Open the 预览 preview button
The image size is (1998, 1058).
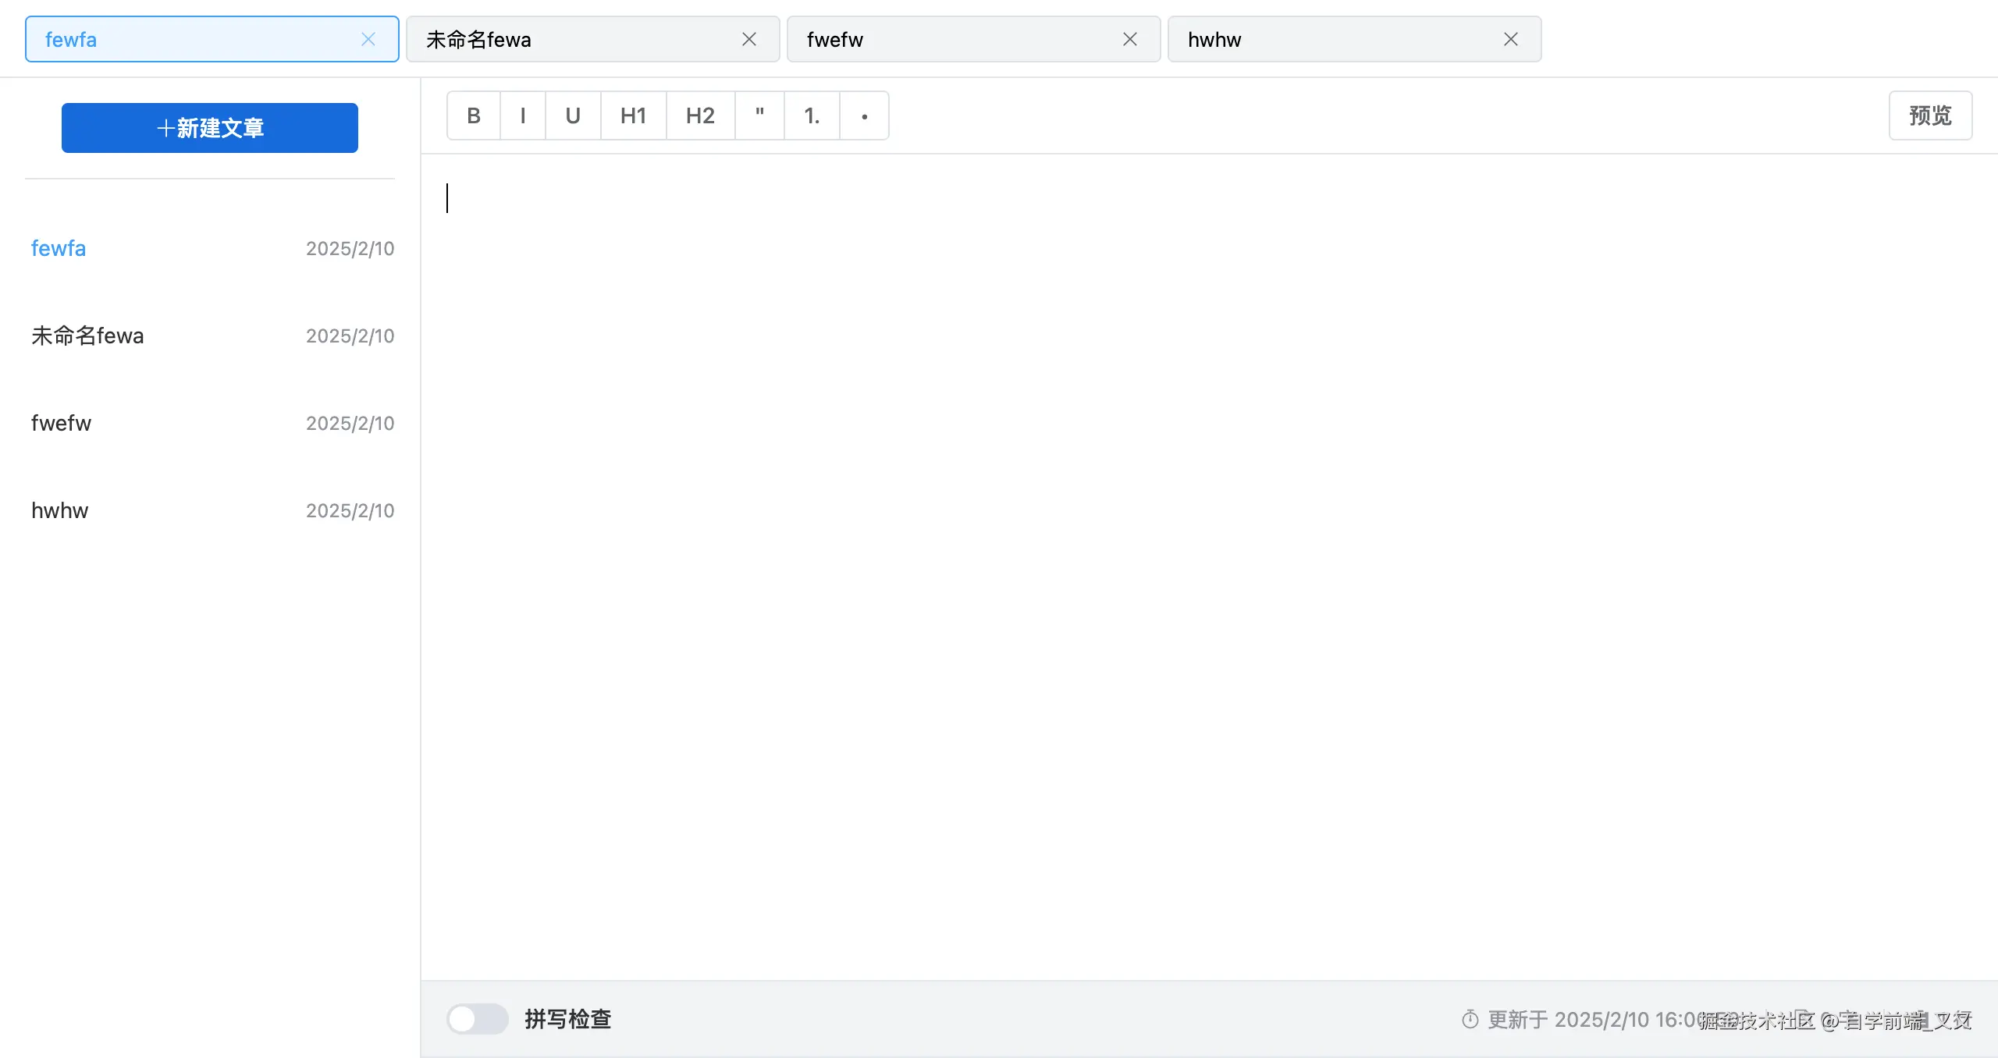click(1930, 115)
